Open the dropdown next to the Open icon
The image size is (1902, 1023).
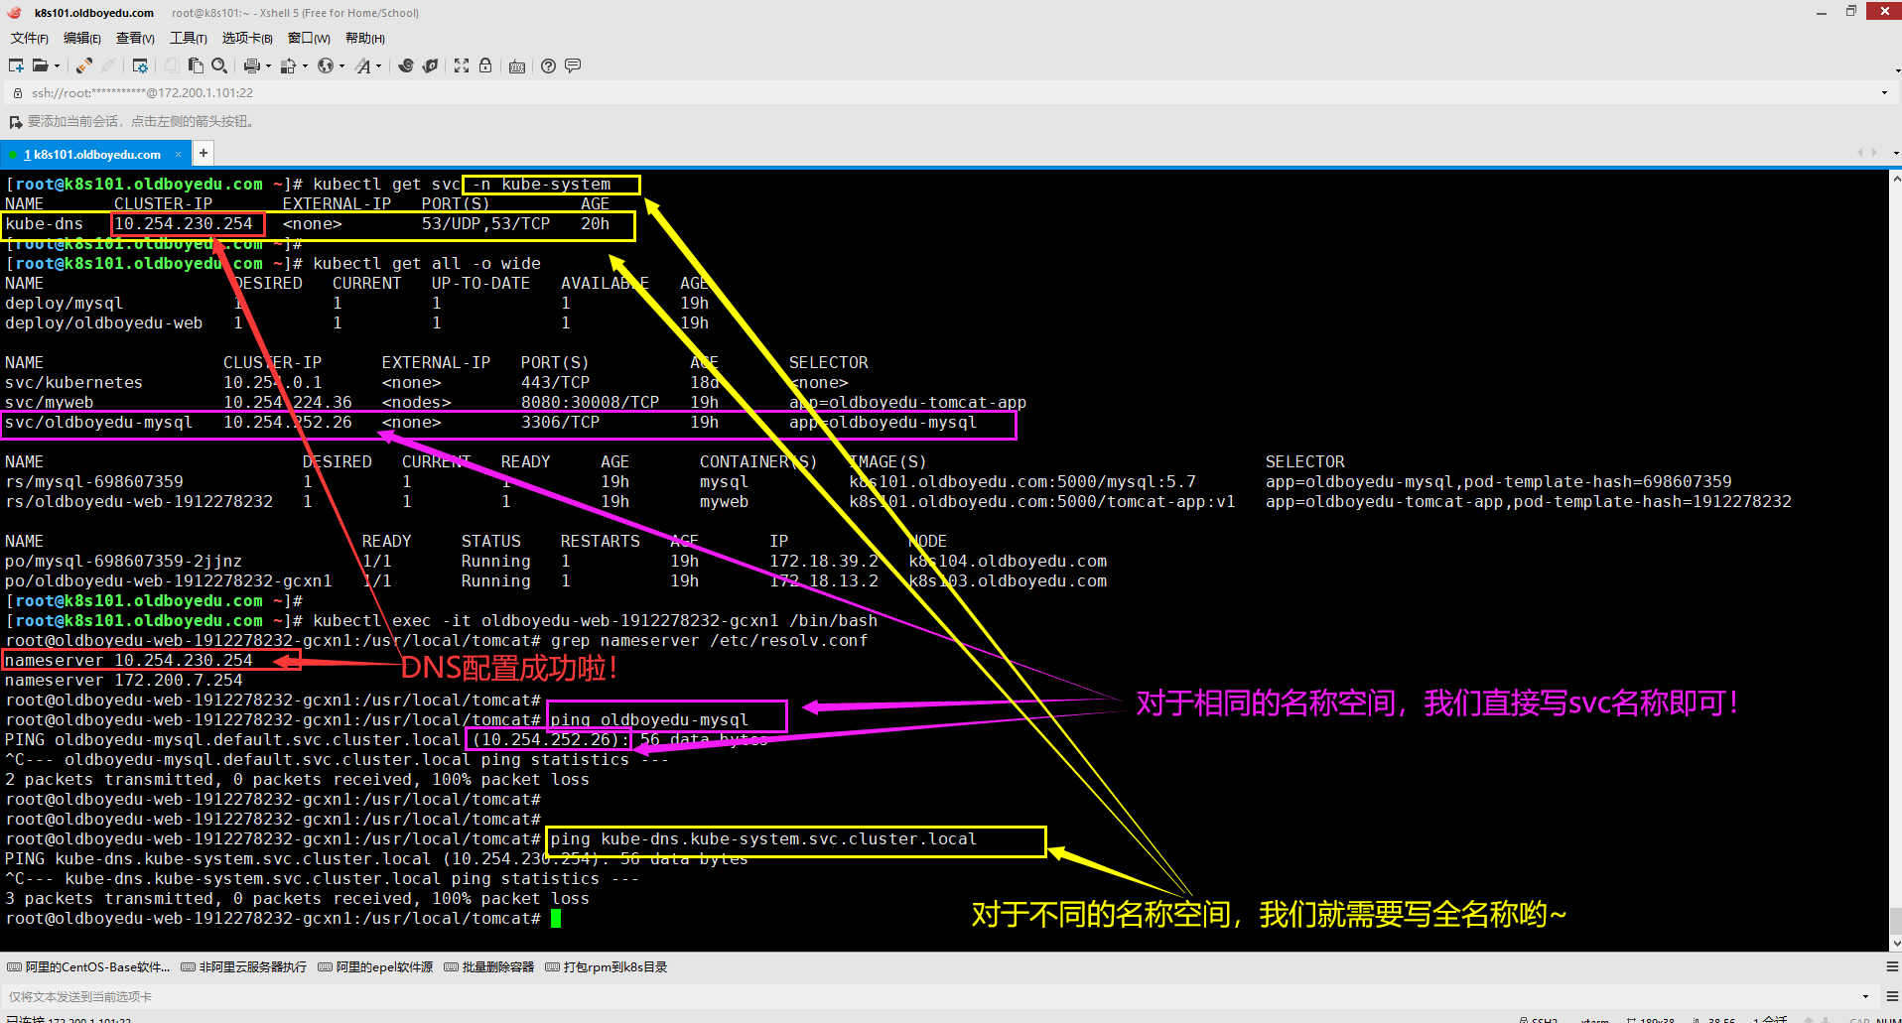point(57,65)
